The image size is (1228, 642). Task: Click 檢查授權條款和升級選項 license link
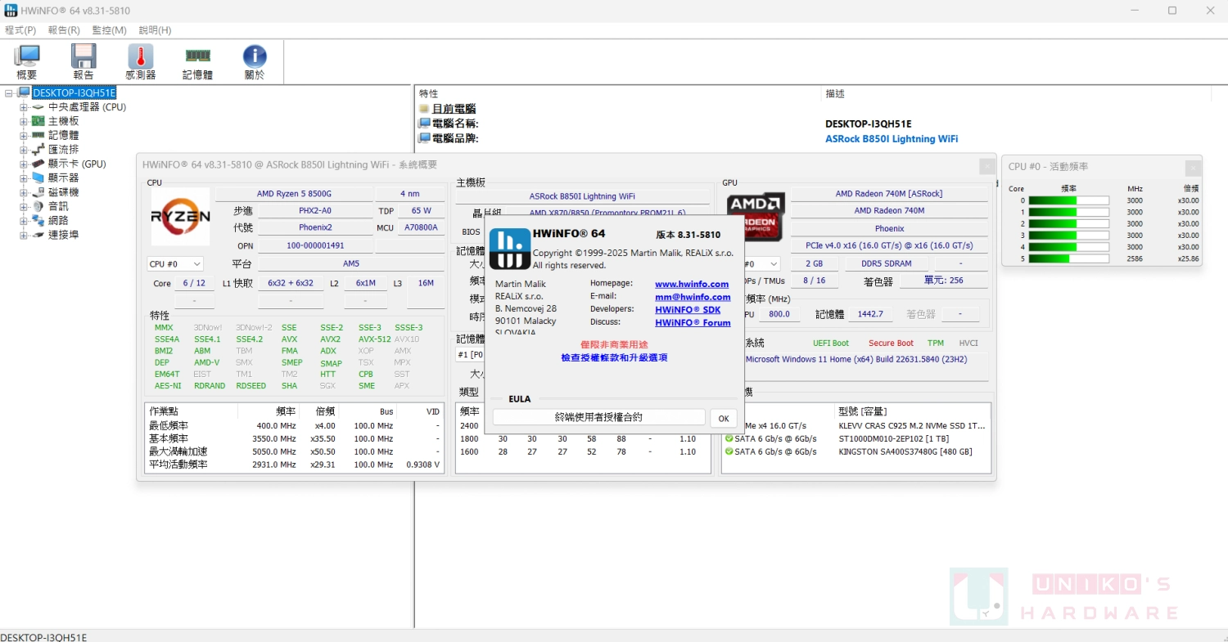[614, 358]
